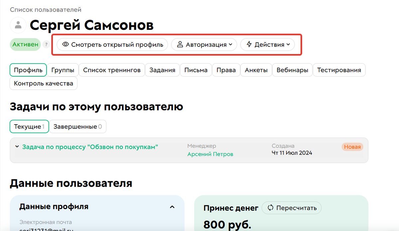
Task: Open manager Арсений Петров profile link
Action: pyautogui.click(x=210, y=154)
